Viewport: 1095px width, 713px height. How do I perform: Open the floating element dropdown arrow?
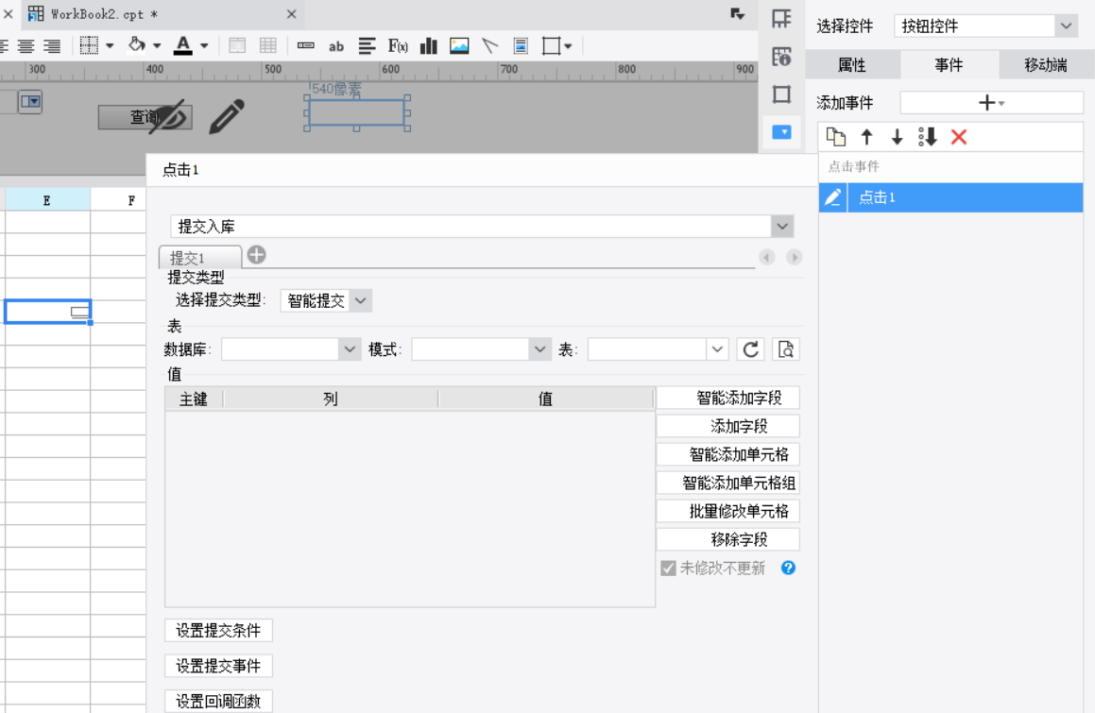[x=569, y=47]
